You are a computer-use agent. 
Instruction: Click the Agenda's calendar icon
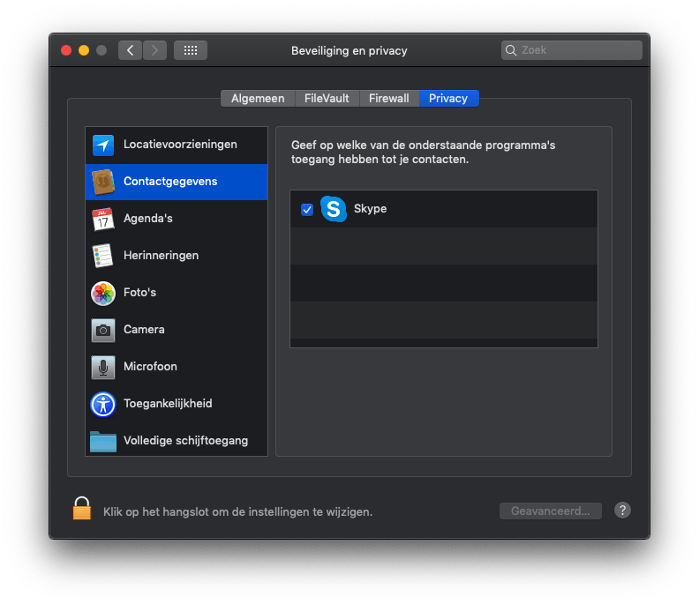tap(103, 220)
